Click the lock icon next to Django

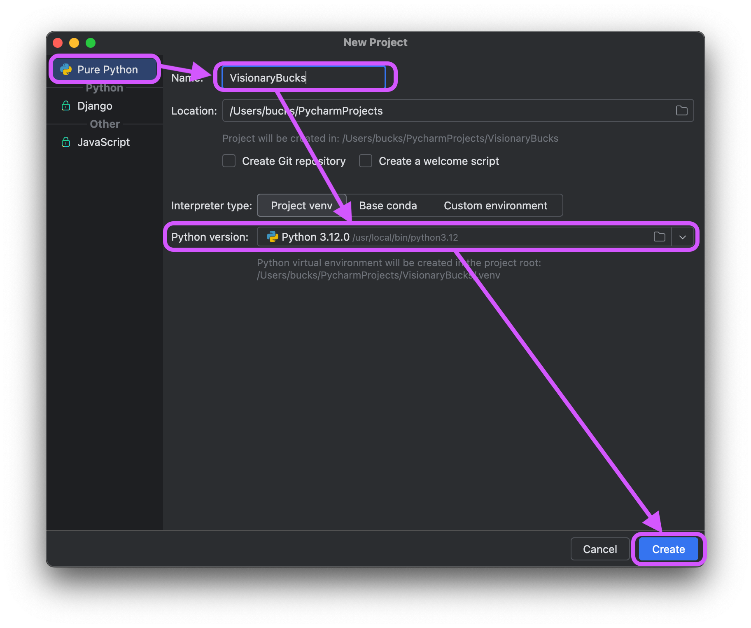(x=66, y=106)
